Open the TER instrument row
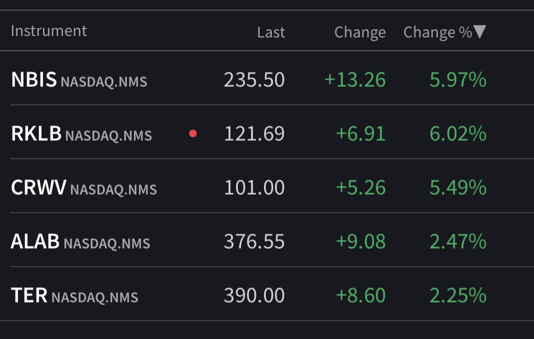The image size is (534, 339). tap(267, 294)
